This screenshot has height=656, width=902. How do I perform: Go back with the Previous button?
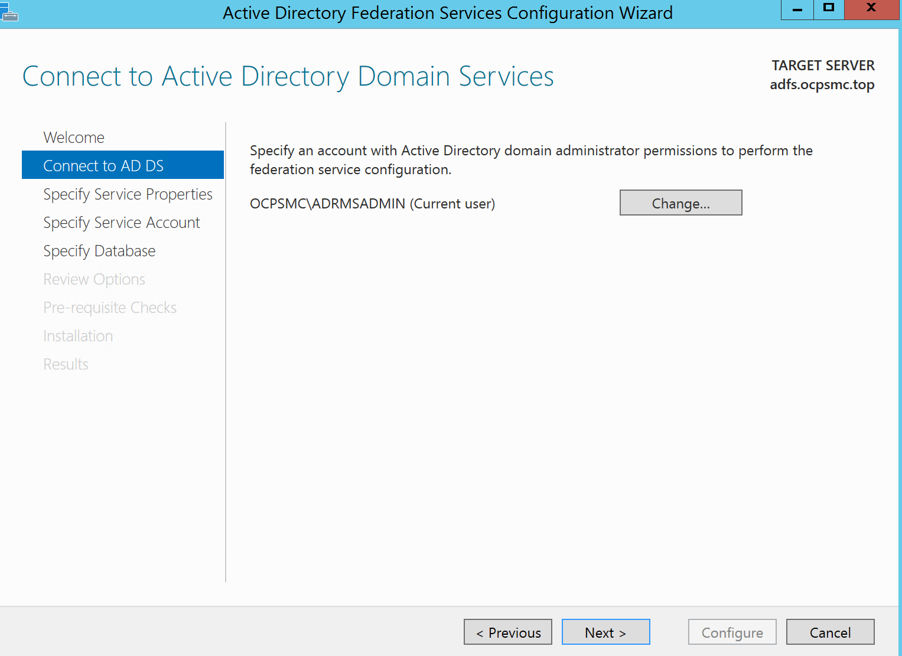tap(508, 632)
